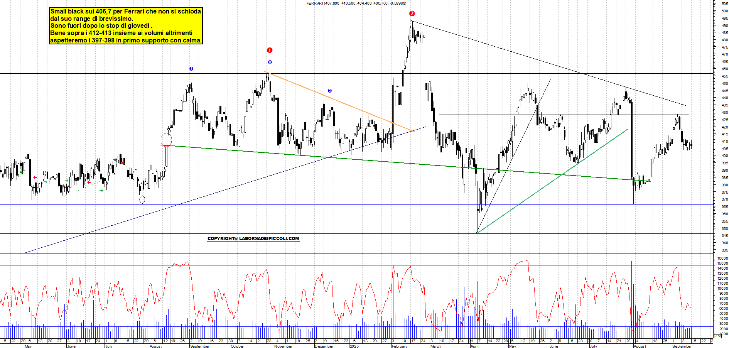
Task: Click the 16000 volume label on the right axis
Action: click(x=722, y=258)
